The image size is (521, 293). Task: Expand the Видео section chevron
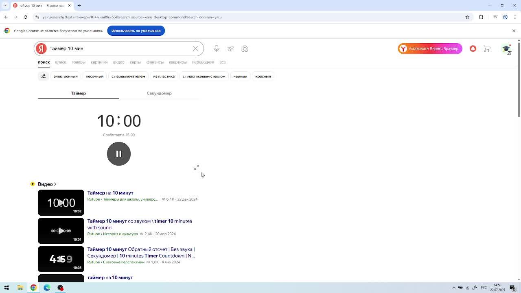[55, 184]
